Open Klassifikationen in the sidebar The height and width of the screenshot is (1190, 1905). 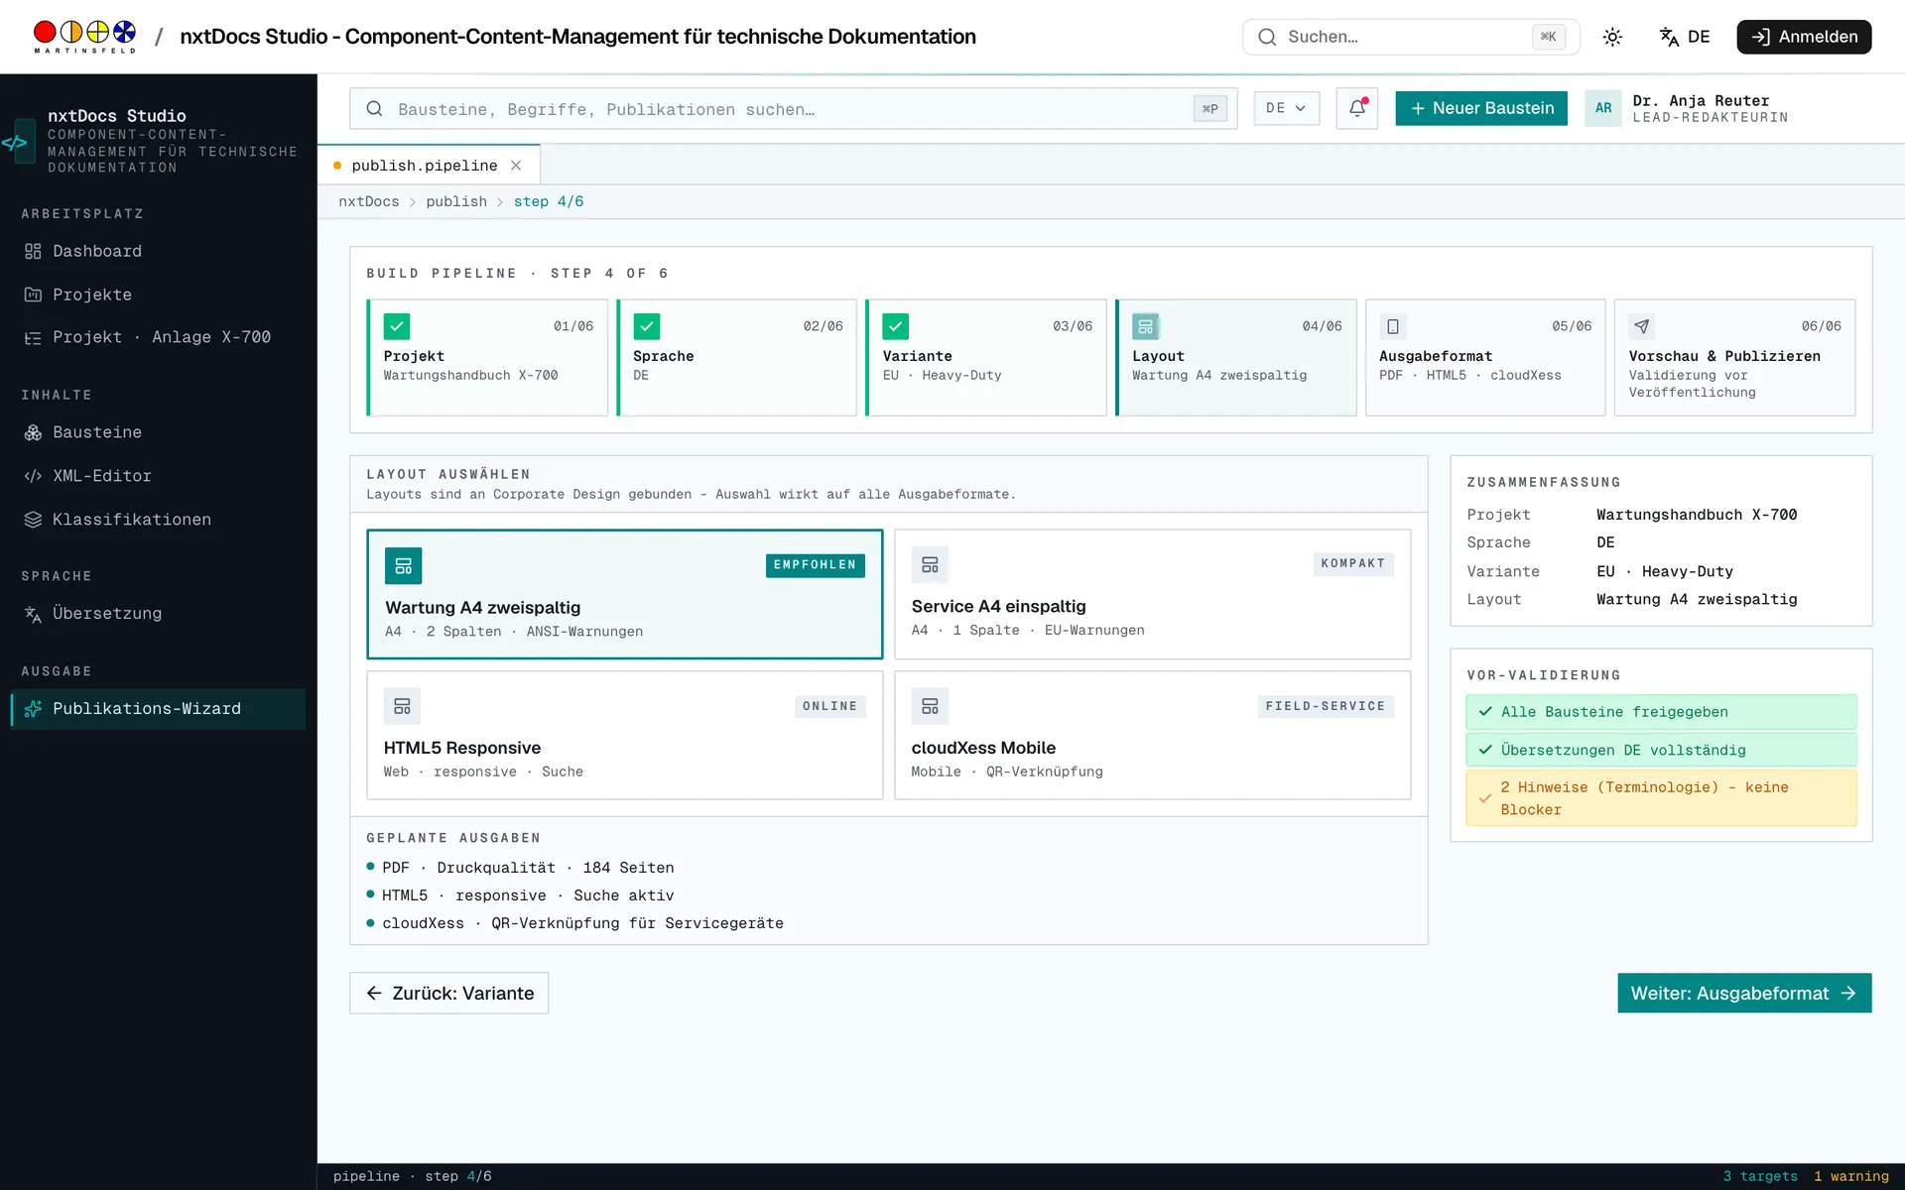pos(159,520)
